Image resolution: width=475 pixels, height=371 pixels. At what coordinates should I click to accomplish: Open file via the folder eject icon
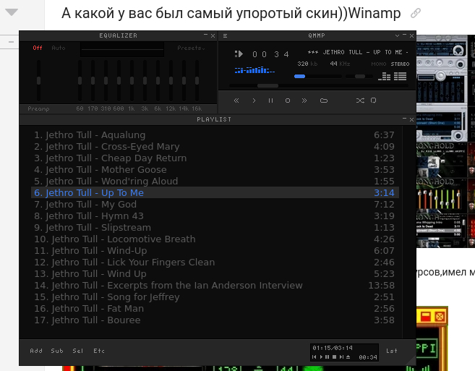tap(324, 101)
